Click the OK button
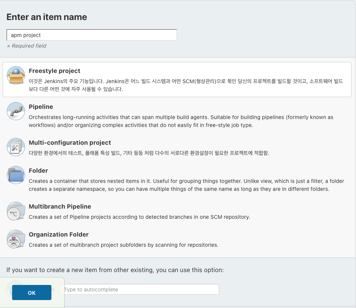Image resolution: width=356 pixels, height=308 pixels. point(32,293)
